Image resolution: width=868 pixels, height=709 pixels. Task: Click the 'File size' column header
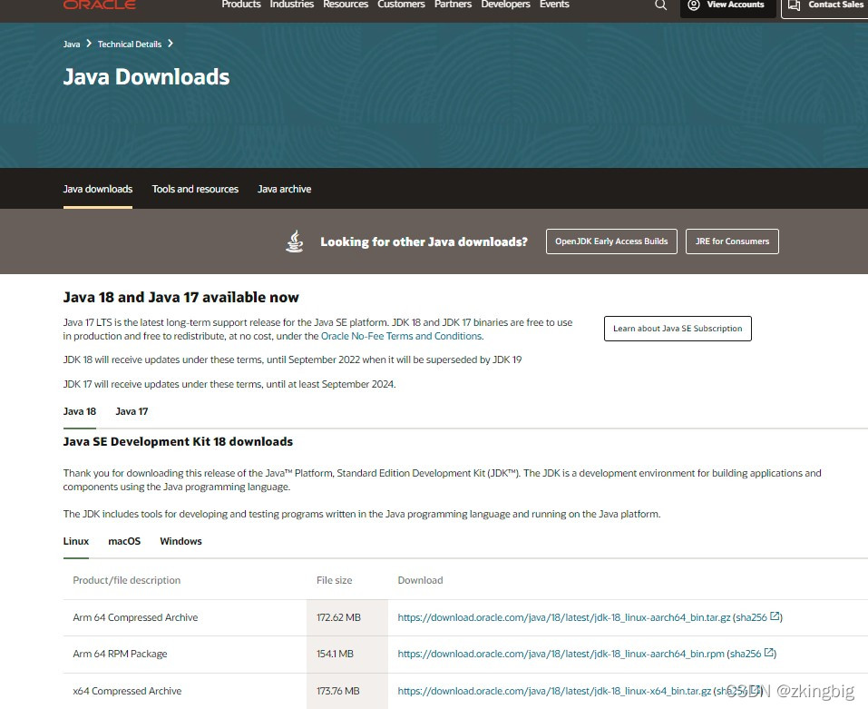pos(335,580)
